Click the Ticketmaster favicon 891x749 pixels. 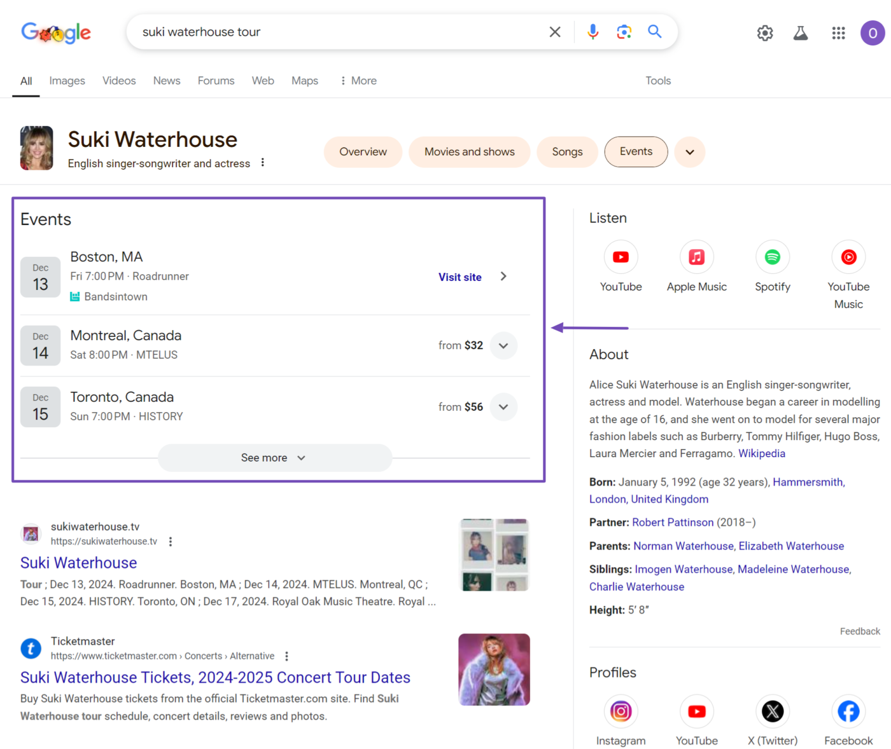(x=31, y=649)
